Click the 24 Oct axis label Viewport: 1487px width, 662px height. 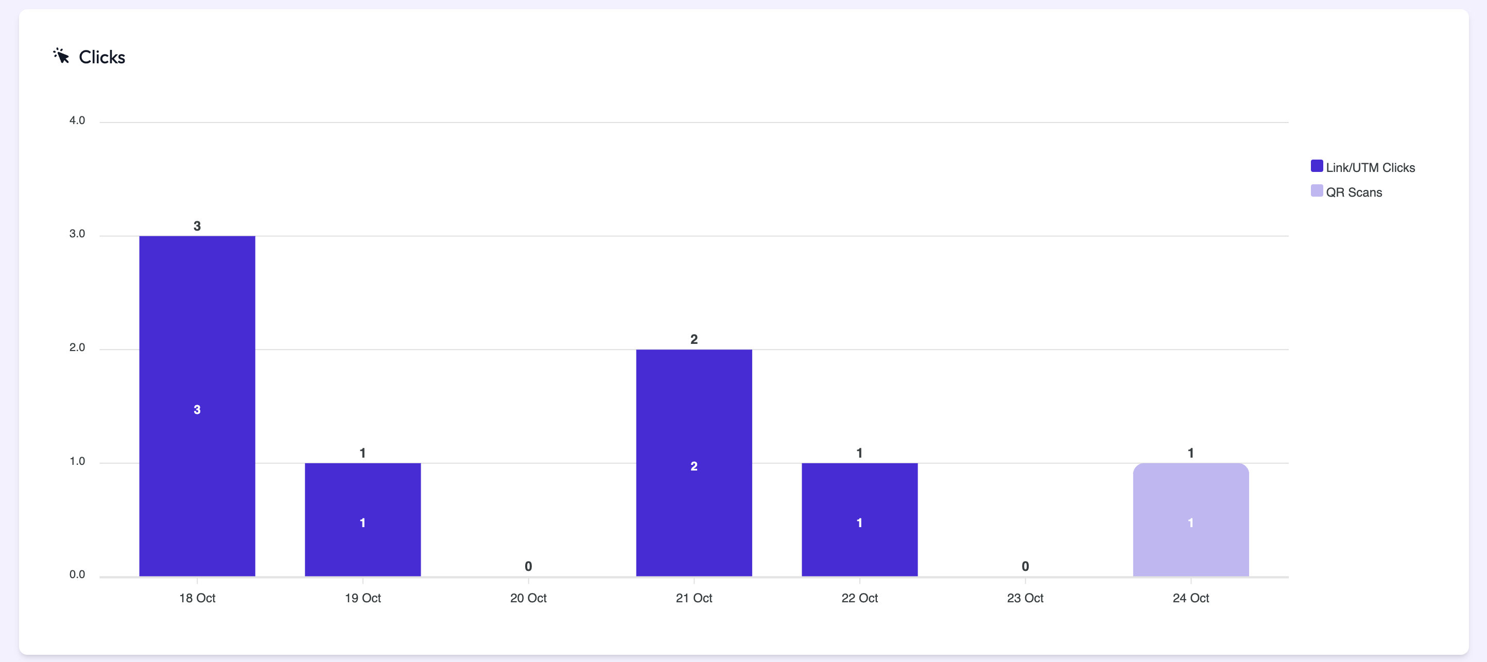tap(1190, 598)
